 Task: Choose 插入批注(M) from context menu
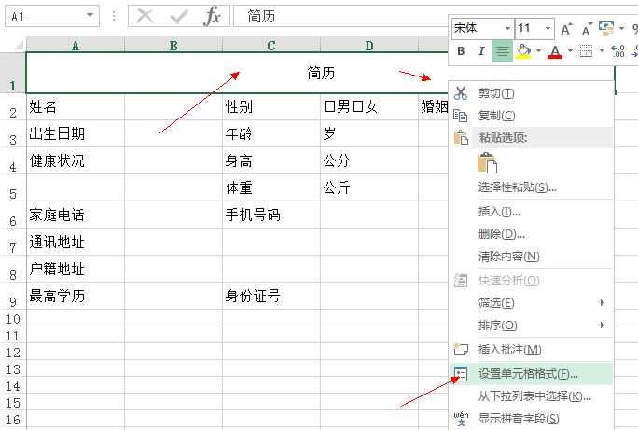532,350
